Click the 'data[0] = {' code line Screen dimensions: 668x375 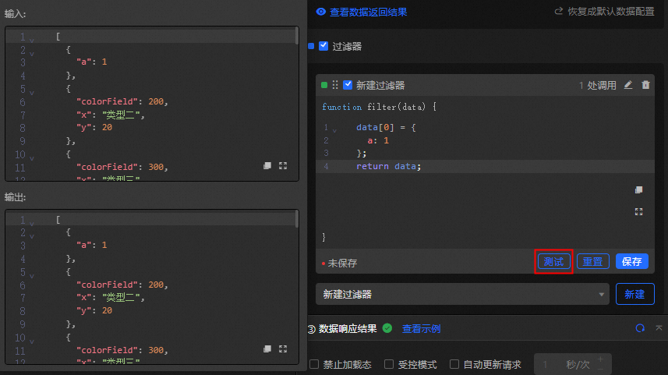click(x=386, y=127)
